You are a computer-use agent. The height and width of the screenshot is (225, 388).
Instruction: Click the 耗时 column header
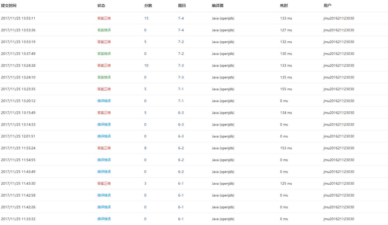[x=284, y=5]
